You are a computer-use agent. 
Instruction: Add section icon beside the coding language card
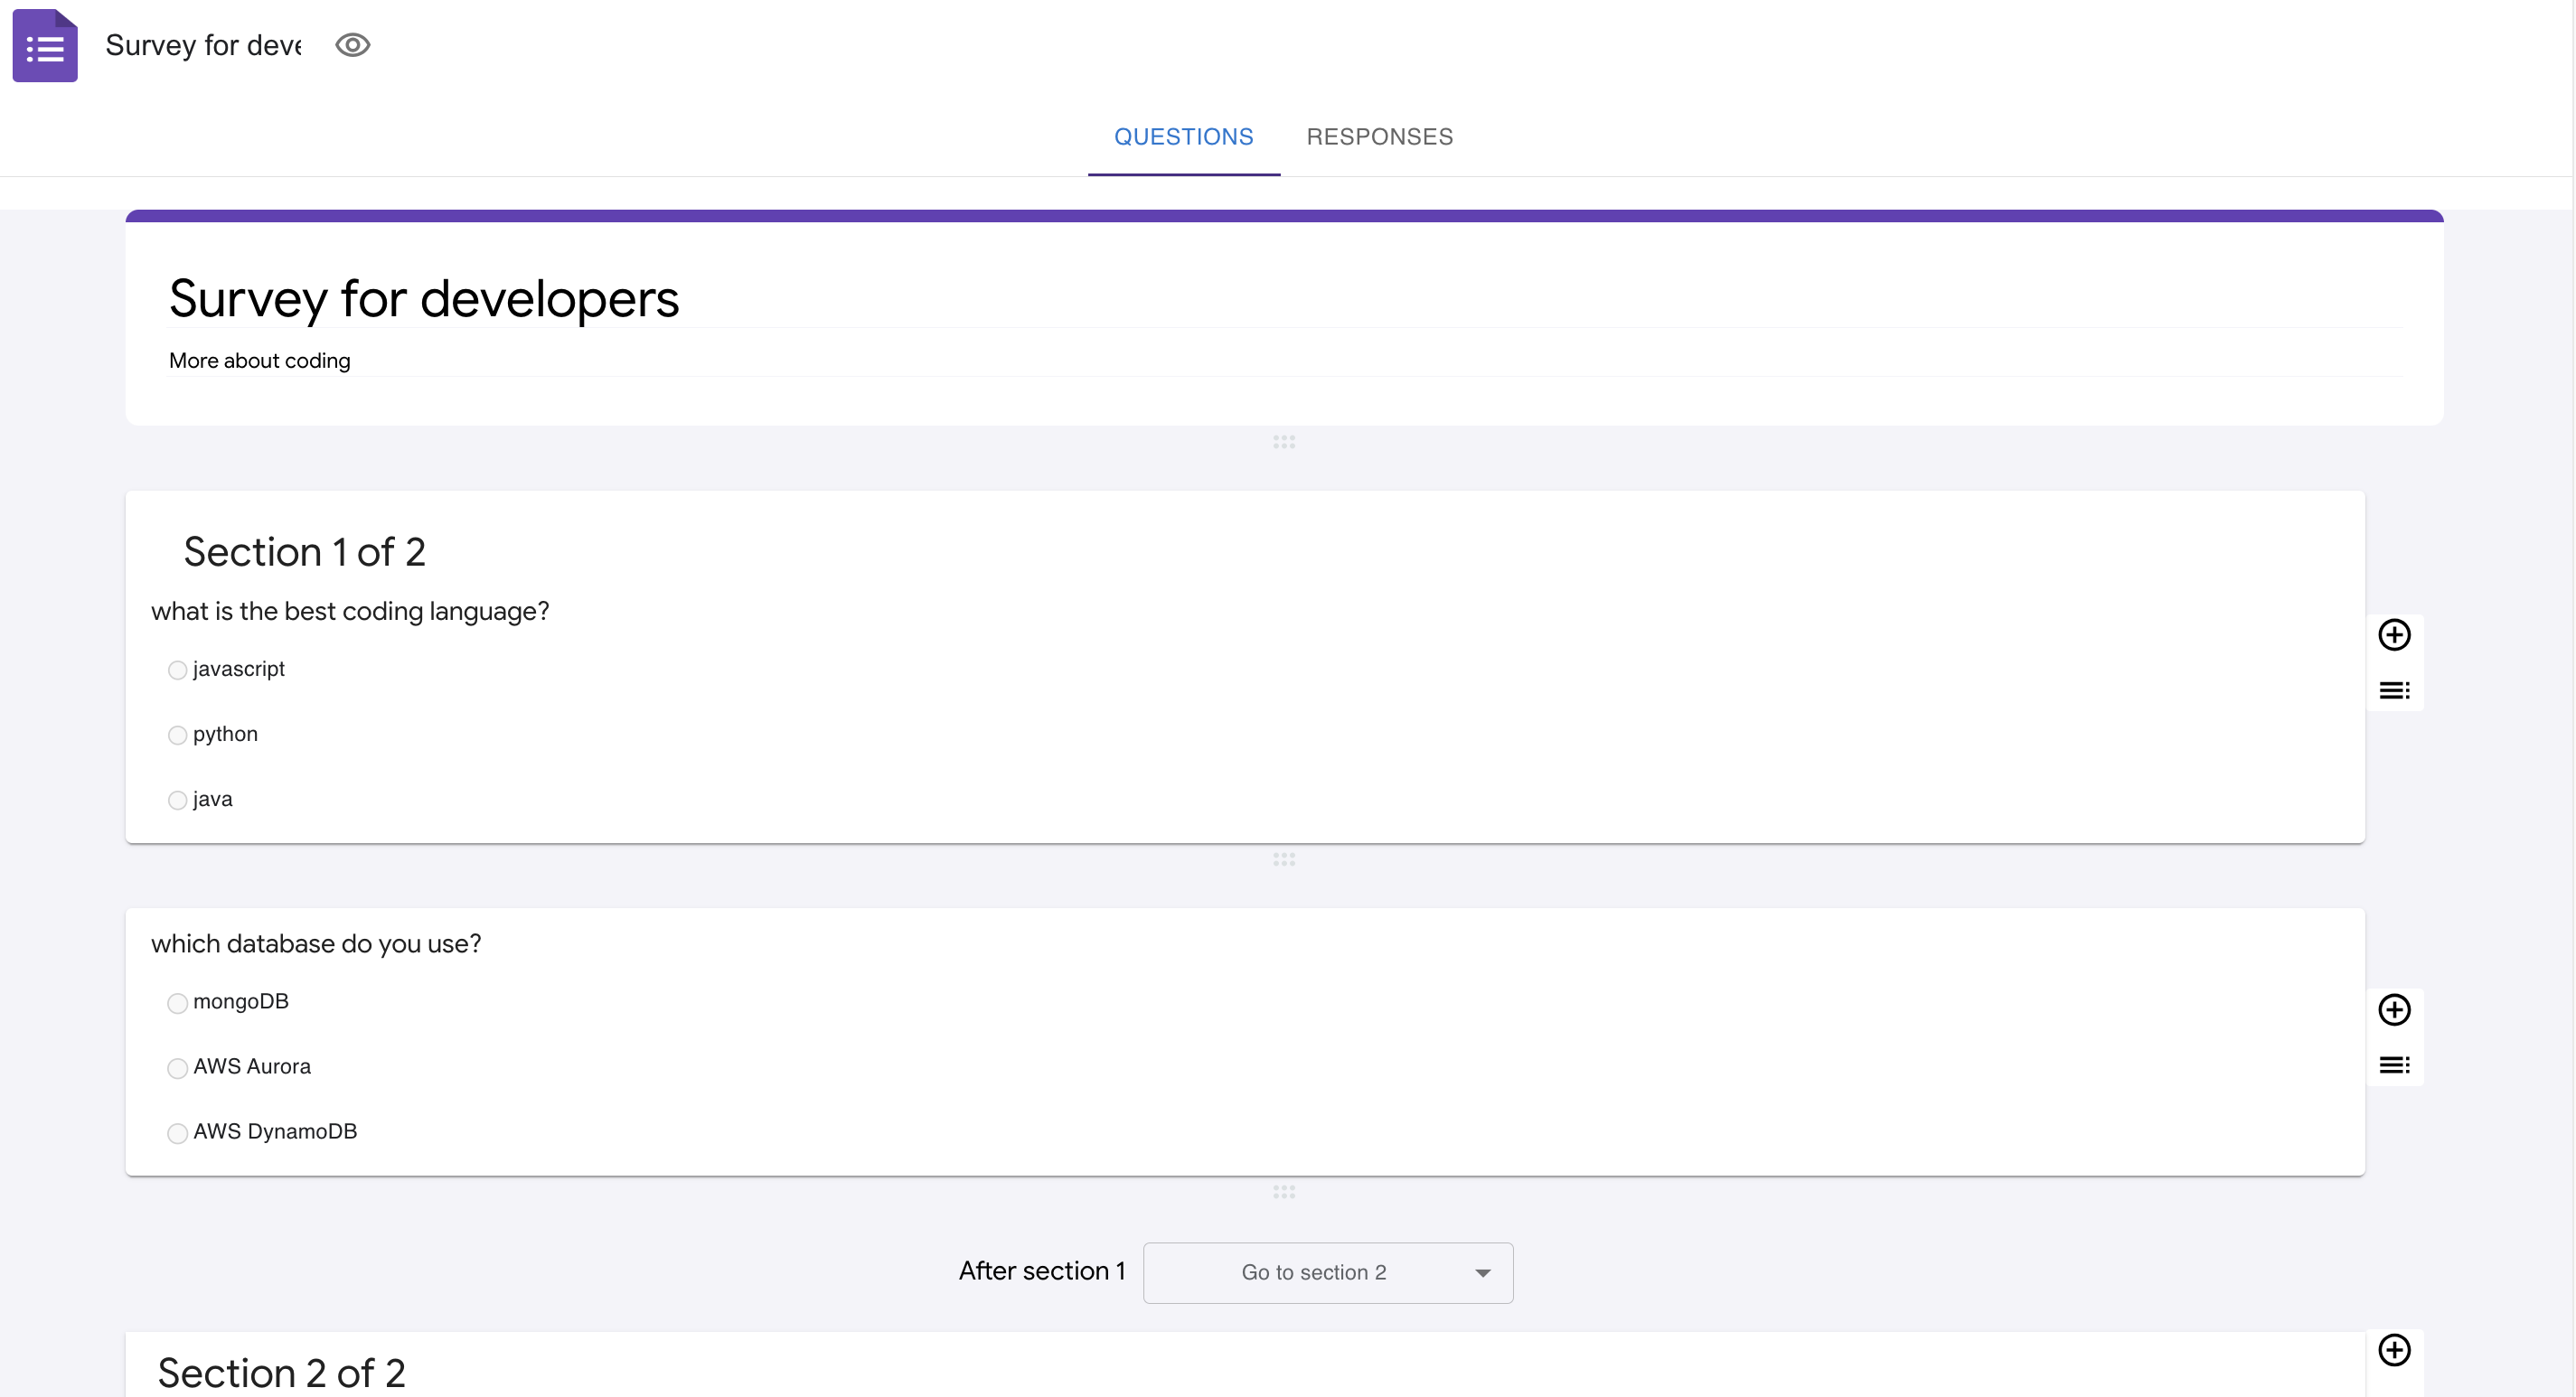(x=2394, y=690)
